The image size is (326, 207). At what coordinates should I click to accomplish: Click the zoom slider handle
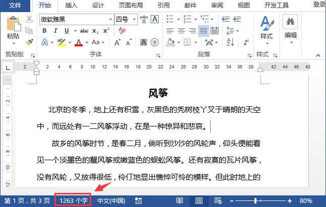tap(255, 200)
